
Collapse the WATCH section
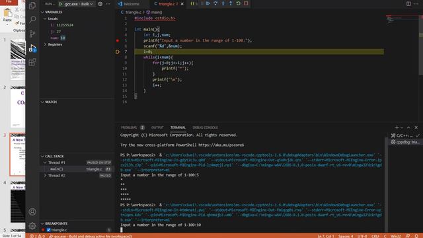tap(51, 102)
